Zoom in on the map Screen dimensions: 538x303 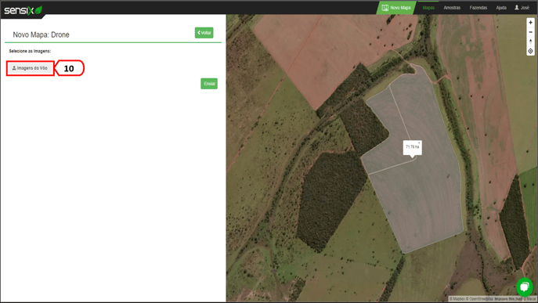(x=530, y=23)
